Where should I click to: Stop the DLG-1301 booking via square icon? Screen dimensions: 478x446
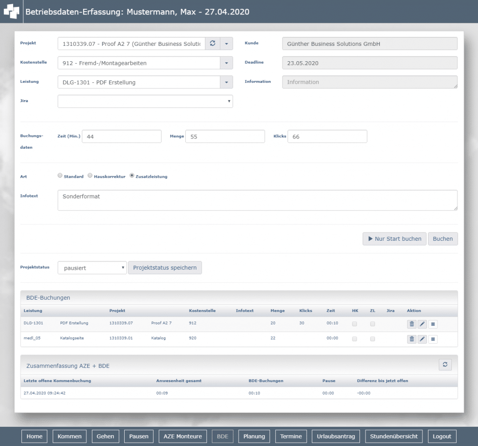click(433, 324)
